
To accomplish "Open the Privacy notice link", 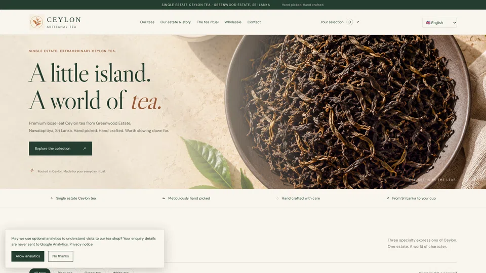I will (81, 244).
